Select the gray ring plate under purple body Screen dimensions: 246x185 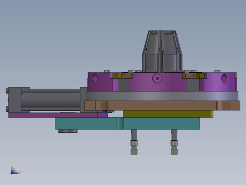coord(162,96)
